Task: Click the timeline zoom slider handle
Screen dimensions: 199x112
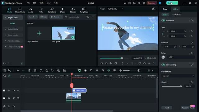Action: 129,70
